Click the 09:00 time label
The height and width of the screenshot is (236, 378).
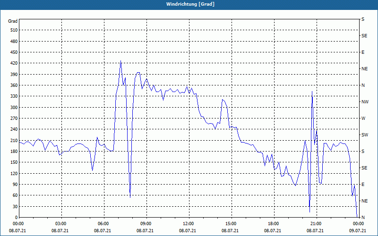click(x=145, y=224)
